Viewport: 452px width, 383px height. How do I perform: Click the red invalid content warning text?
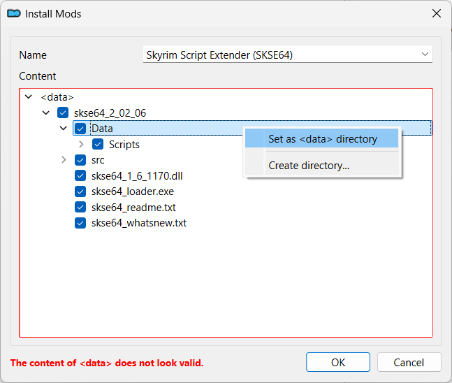107,363
